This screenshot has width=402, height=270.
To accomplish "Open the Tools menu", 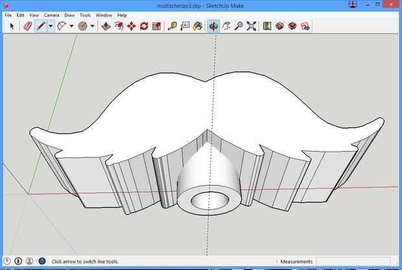I will pyautogui.click(x=85, y=15).
